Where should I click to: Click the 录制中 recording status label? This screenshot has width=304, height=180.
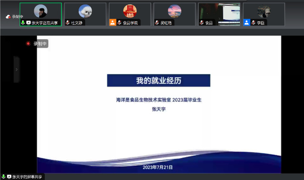tap(40, 44)
